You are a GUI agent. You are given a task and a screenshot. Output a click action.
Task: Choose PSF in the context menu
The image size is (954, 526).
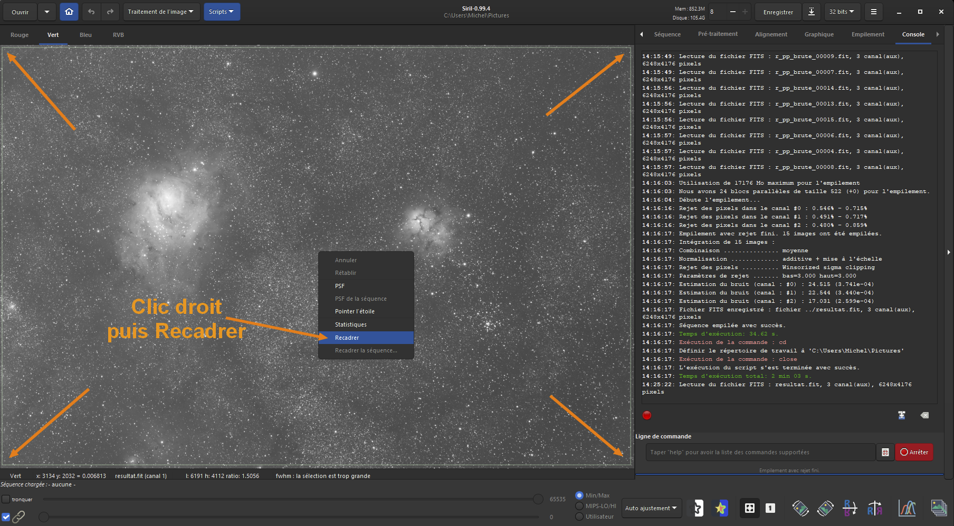tap(366, 286)
